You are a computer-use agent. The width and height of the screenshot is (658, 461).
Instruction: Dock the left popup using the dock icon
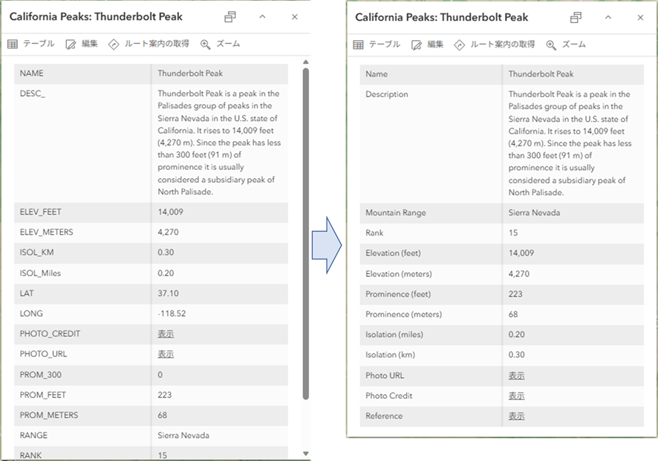[230, 17]
